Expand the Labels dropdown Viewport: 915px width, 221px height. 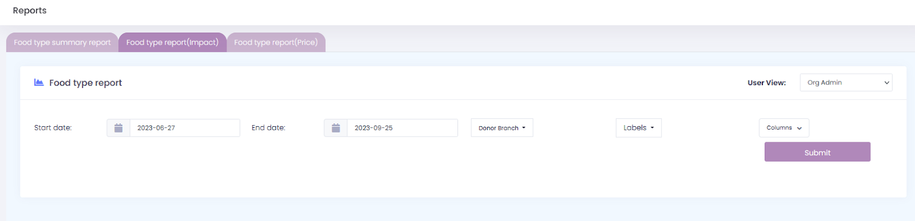pos(639,128)
